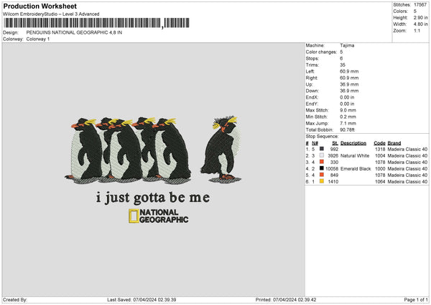Click the 'St.' column header
This screenshot has width=431, height=305.
coord(335,143)
